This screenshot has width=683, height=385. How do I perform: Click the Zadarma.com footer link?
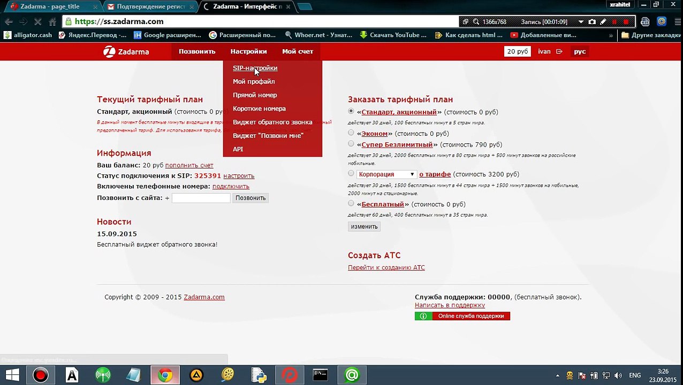pos(204,297)
